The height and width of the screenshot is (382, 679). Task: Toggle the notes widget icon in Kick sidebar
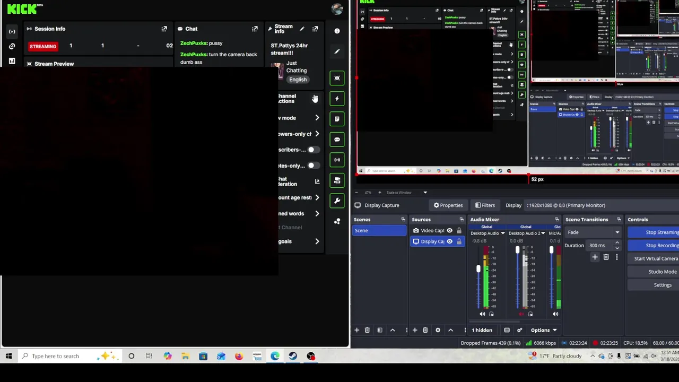pyautogui.click(x=337, y=119)
